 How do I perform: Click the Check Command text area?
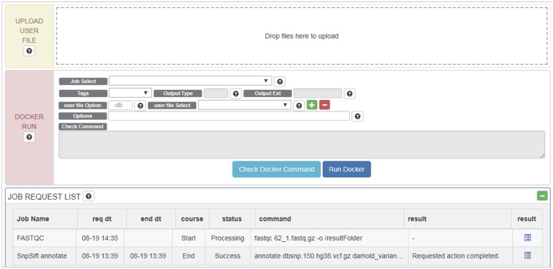pyautogui.click(x=302, y=145)
